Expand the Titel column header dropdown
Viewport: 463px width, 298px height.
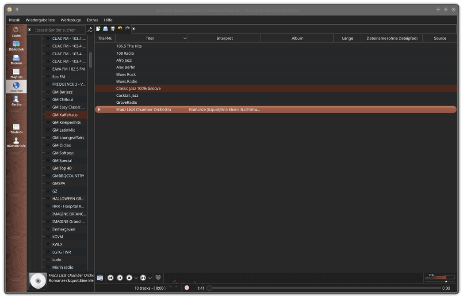tap(185, 38)
